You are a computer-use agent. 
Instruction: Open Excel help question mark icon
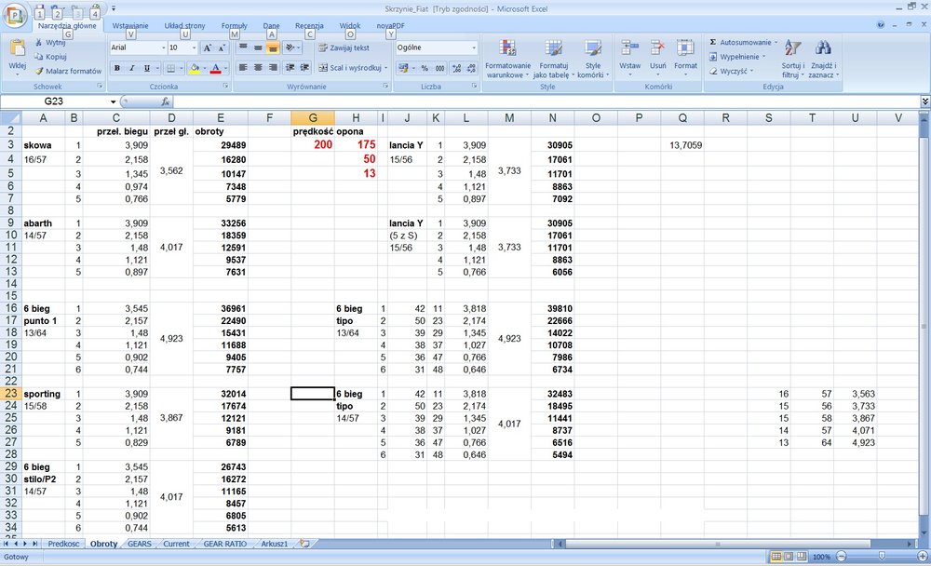881,25
